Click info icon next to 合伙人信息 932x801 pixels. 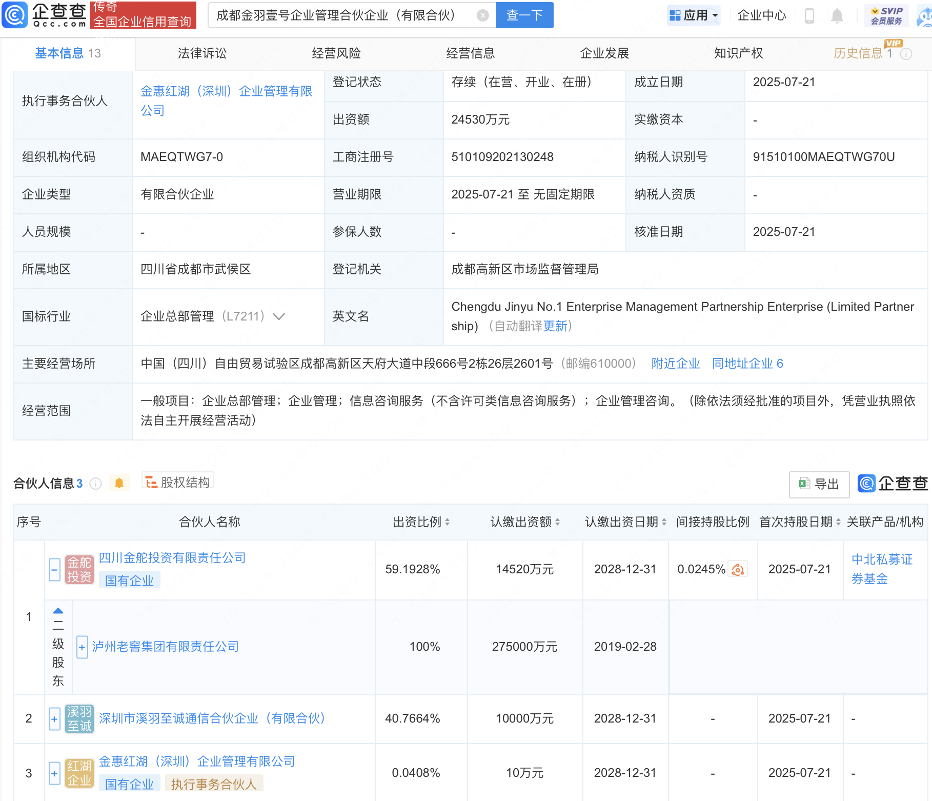95,484
